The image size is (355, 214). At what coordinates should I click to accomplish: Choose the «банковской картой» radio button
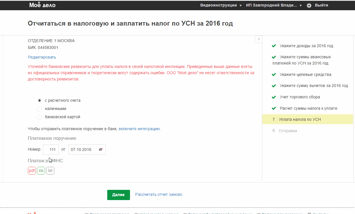point(40,117)
